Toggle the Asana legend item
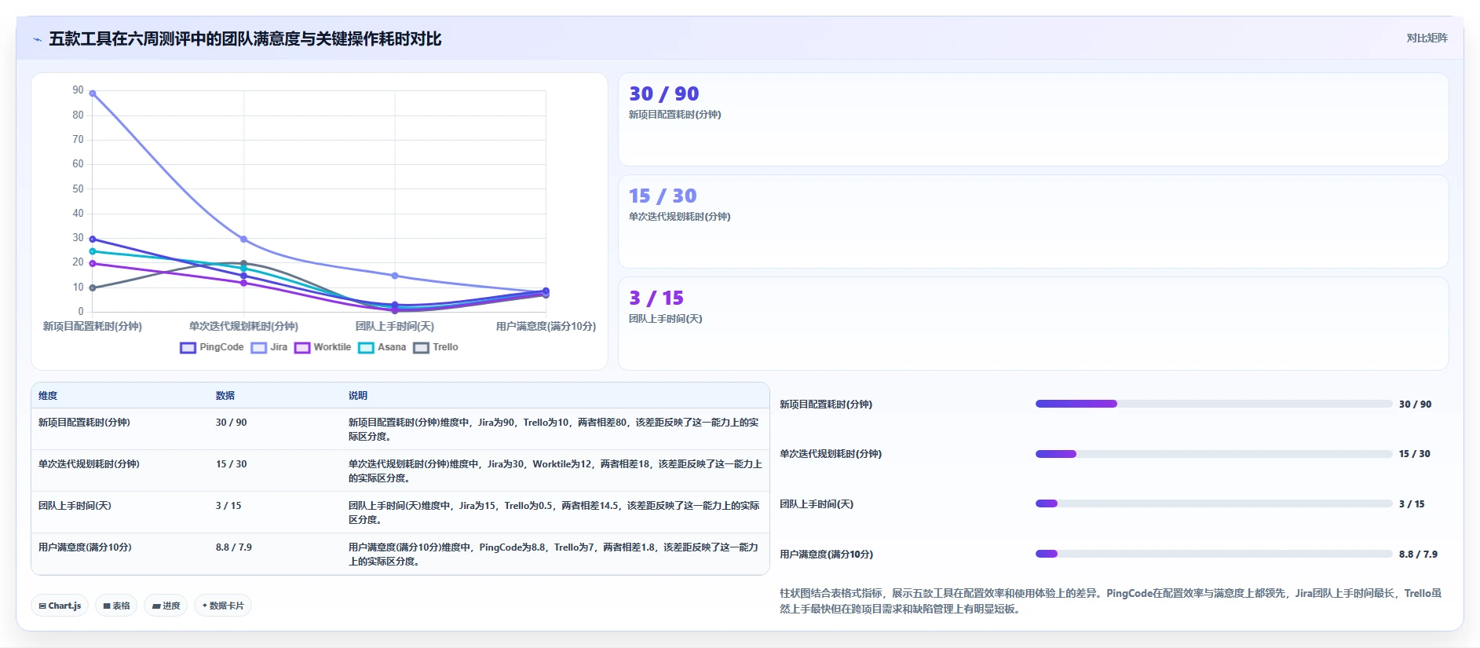 pos(382,347)
